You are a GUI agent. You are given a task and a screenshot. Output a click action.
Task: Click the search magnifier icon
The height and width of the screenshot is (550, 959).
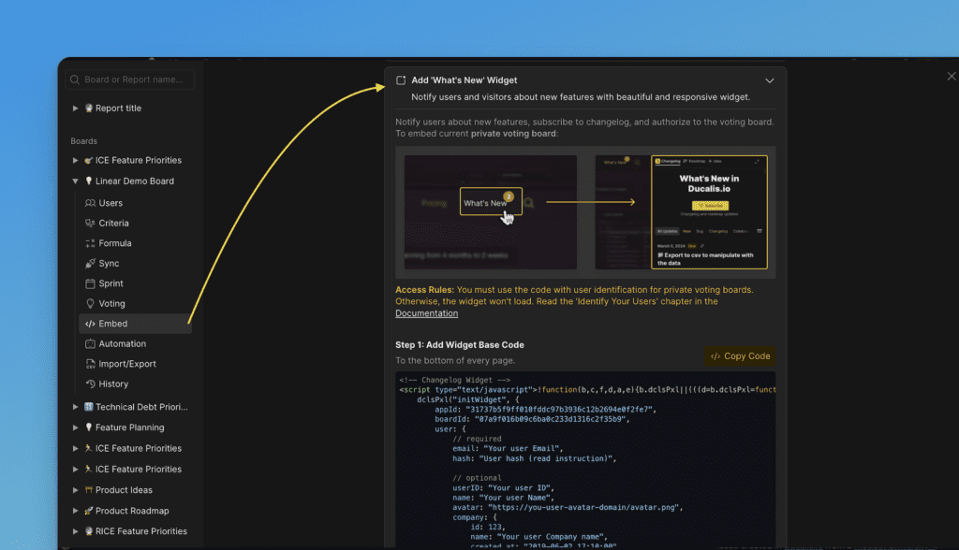click(74, 80)
